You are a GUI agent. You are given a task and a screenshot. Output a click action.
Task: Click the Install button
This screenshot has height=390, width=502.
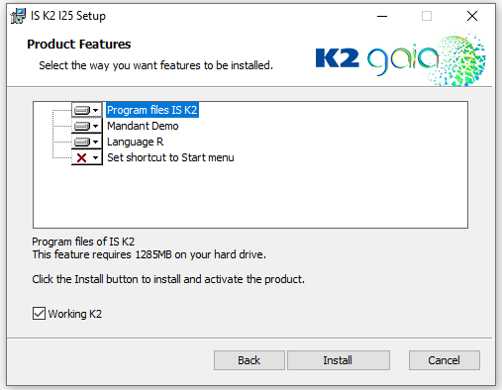tap(339, 360)
